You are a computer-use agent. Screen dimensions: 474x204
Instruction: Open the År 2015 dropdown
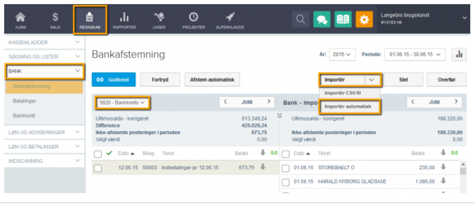[x=342, y=54]
